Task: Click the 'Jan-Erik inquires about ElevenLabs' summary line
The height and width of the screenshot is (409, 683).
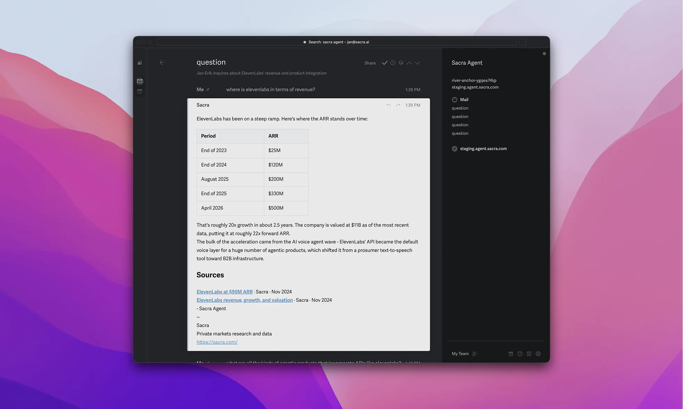Action: coord(261,73)
